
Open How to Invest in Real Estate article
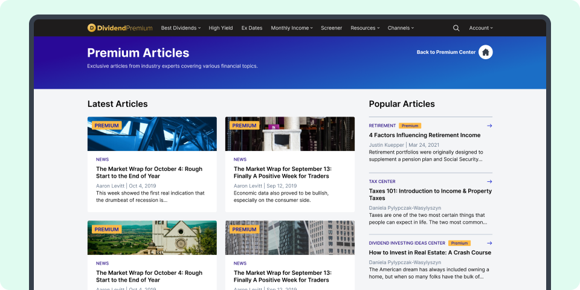pos(430,253)
